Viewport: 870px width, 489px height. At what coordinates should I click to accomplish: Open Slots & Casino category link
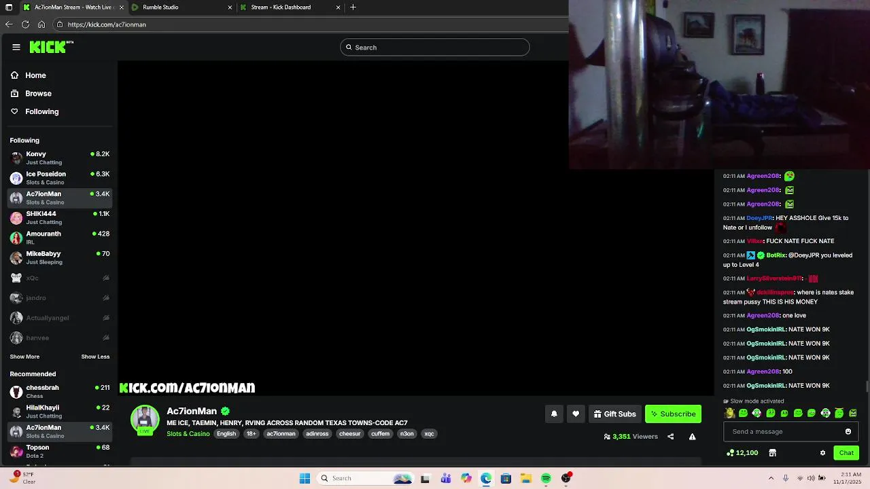point(188,434)
